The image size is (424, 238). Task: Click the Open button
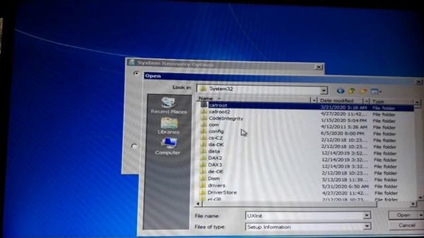pos(403,215)
